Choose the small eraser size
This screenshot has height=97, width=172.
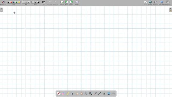click(x=33, y=2)
